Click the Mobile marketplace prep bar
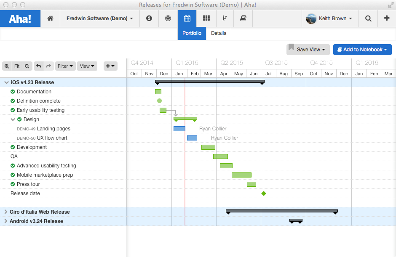Screen dimensions: 396x257 pyautogui.click(x=241, y=175)
